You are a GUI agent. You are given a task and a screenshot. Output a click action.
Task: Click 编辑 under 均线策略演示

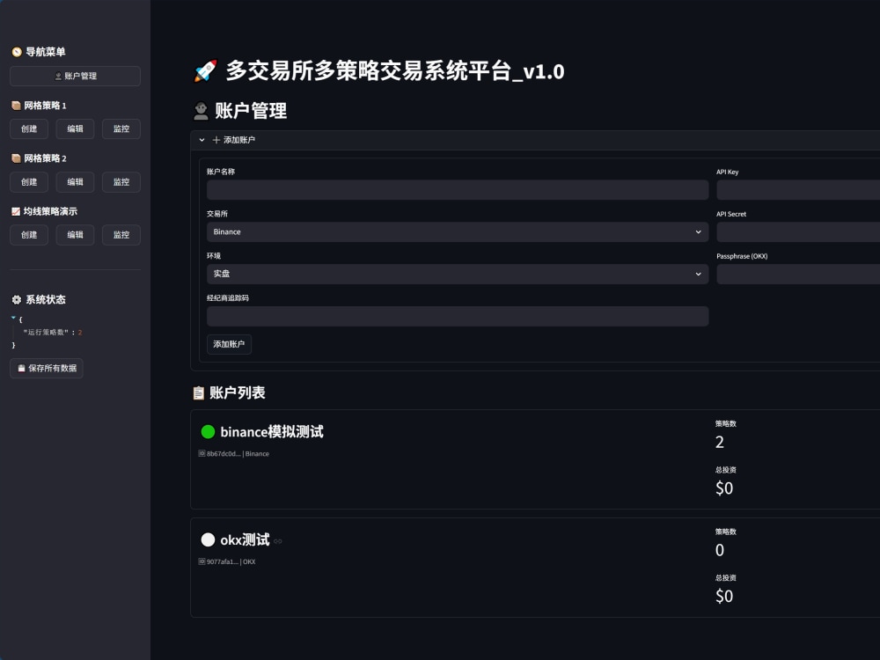click(x=75, y=235)
